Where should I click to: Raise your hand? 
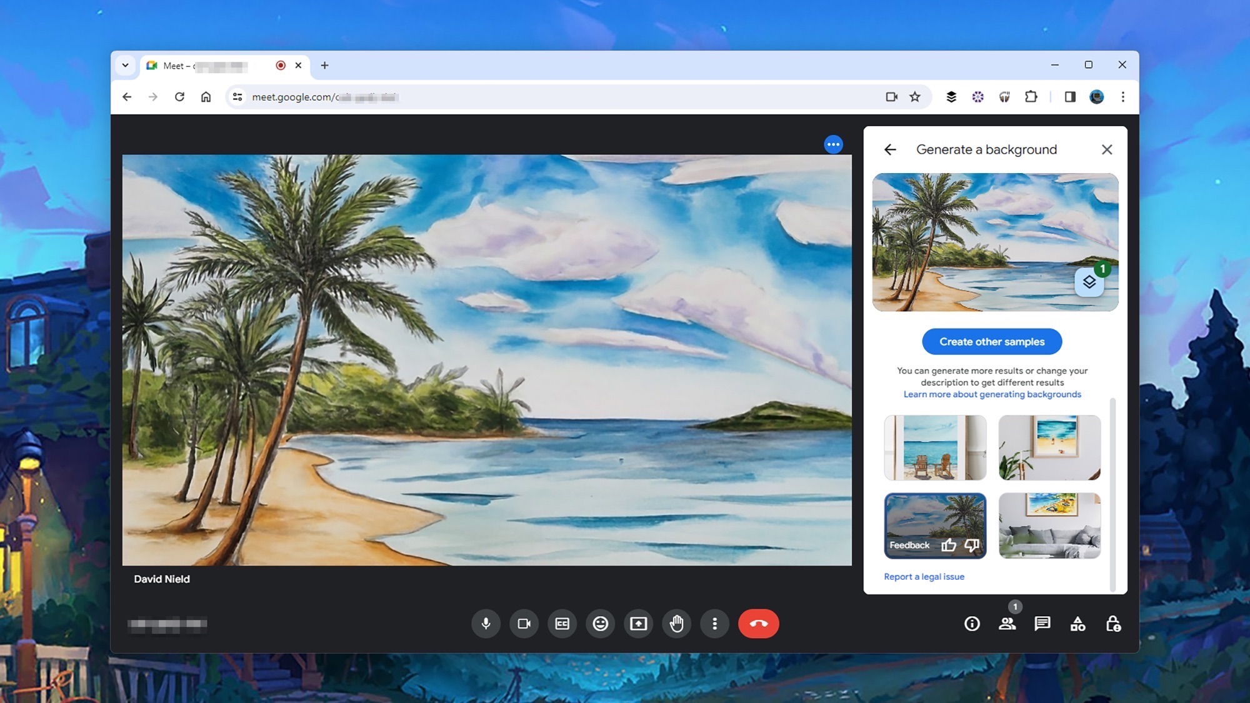coord(676,623)
